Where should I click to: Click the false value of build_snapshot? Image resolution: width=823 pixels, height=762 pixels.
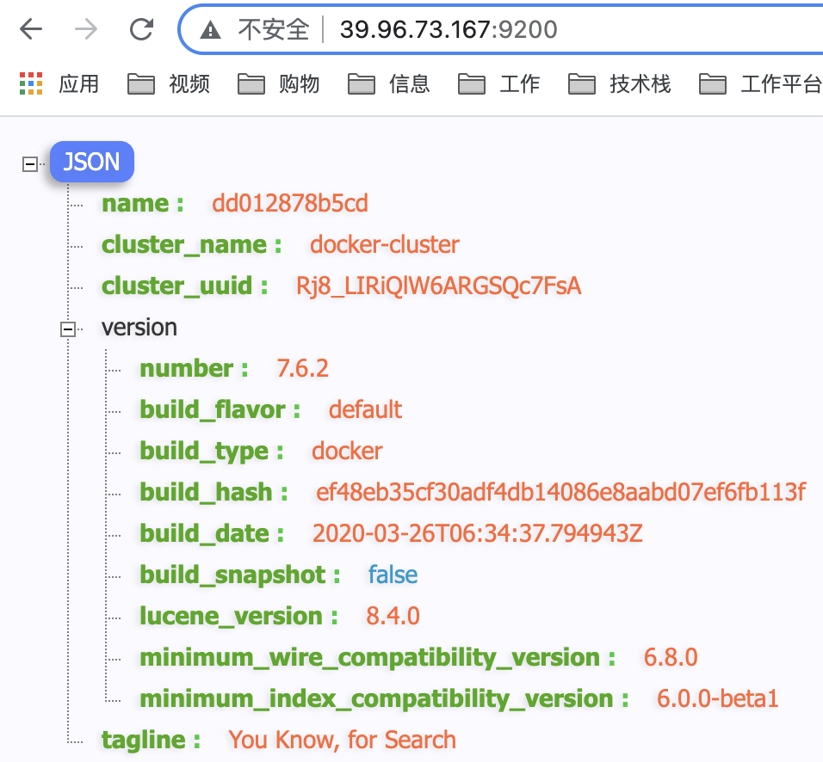[x=393, y=575]
